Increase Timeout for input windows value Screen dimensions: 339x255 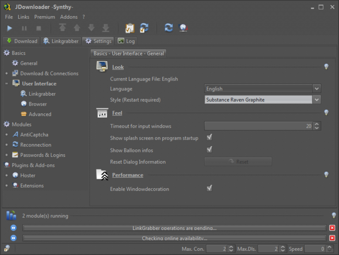click(317, 124)
